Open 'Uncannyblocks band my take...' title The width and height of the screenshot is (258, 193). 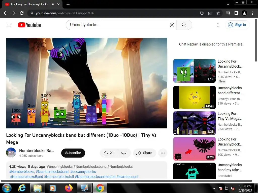(x=230, y=167)
